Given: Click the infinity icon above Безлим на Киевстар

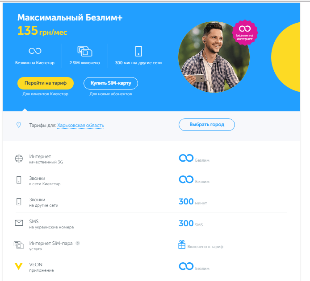Looking at the screenshot, I should click(35, 51).
